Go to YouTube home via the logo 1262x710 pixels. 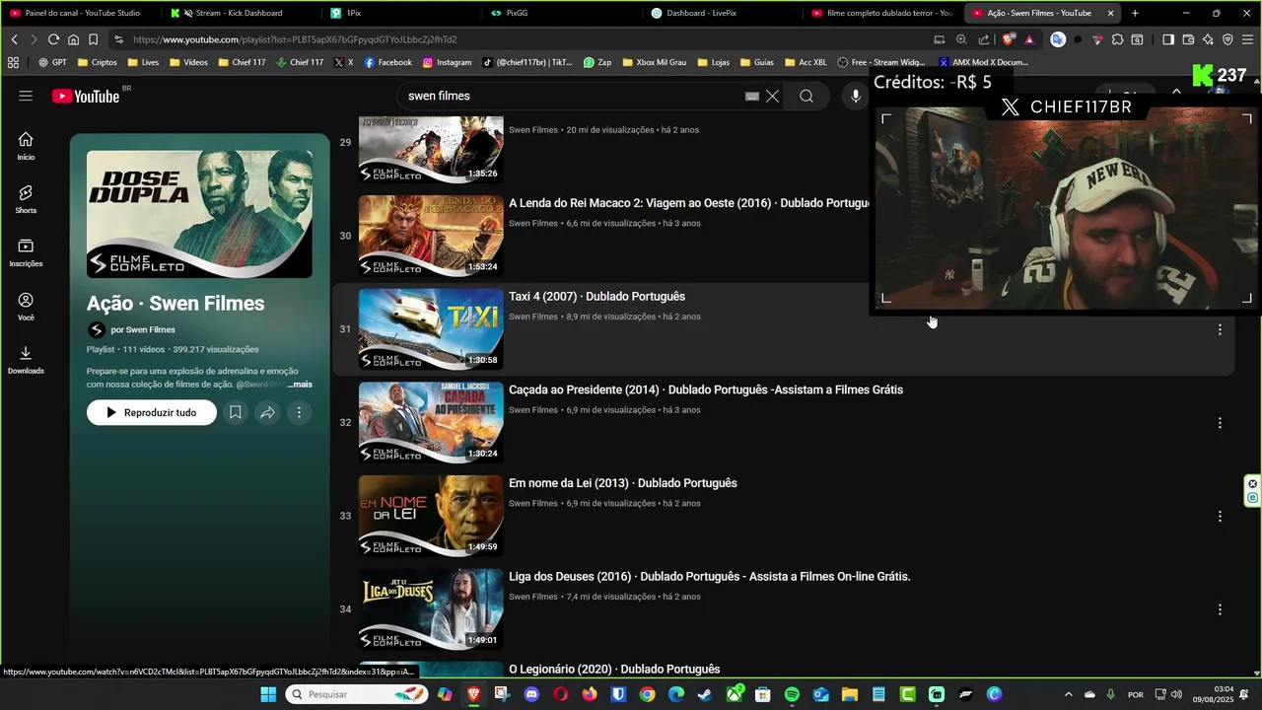86,96
